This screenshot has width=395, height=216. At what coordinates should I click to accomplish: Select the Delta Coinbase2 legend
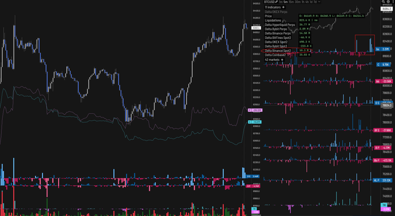[x=275, y=55]
